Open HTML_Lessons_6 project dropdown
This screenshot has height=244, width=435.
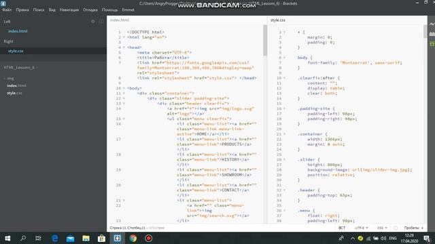(21, 68)
